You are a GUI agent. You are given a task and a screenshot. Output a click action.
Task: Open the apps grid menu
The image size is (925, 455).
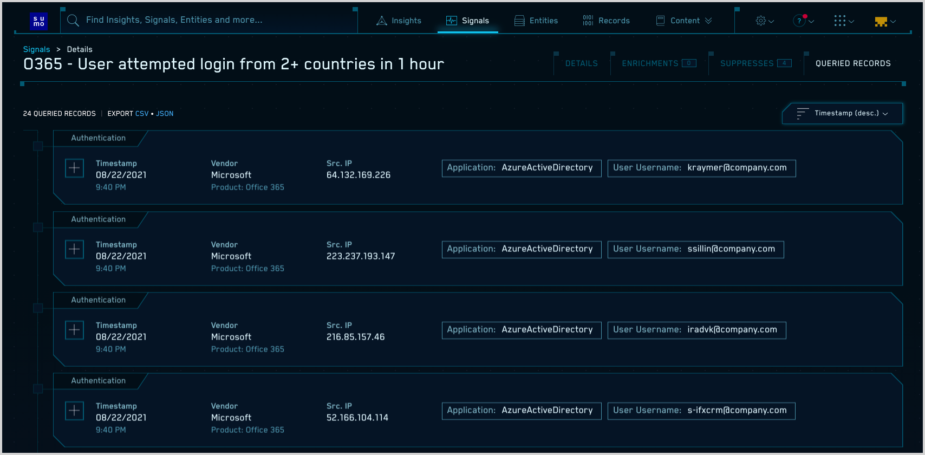[843, 21]
